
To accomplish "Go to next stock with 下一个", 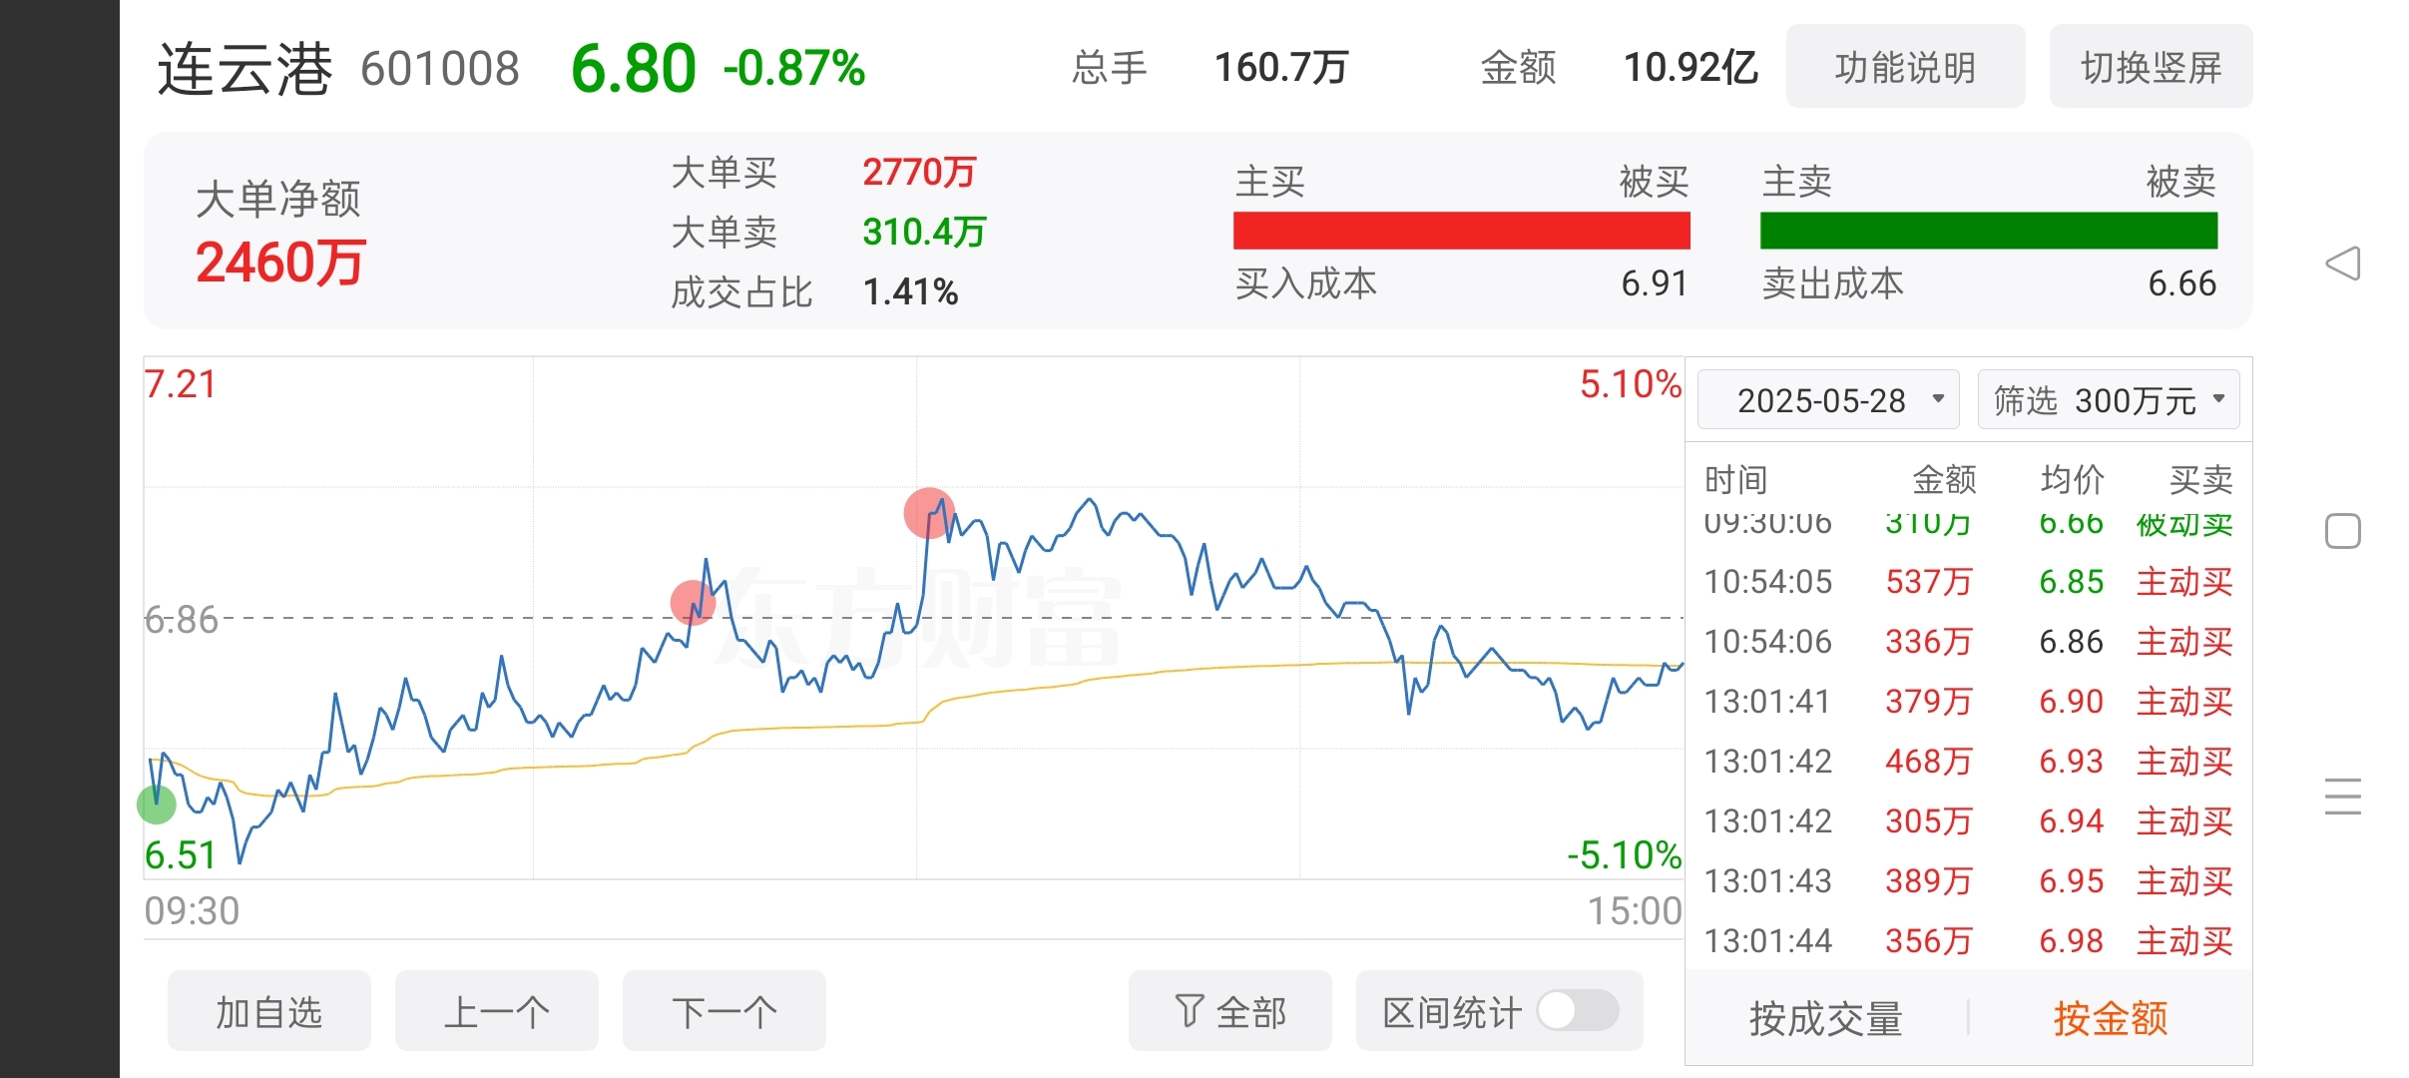I will coord(724,1010).
